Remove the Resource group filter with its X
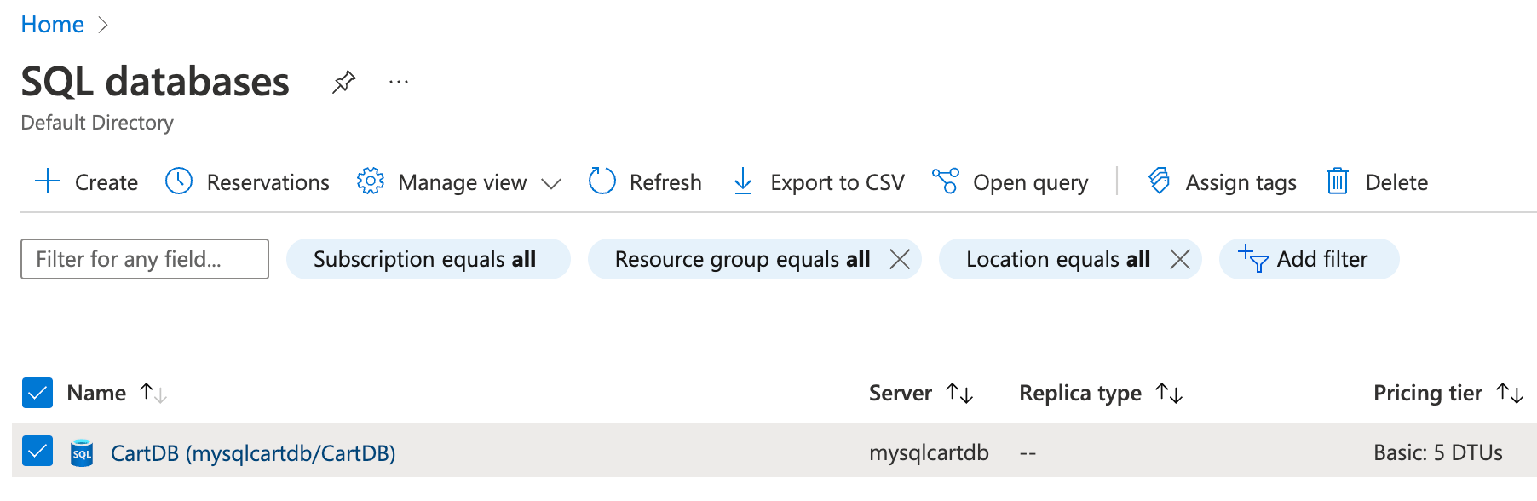Image resolution: width=1537 pixels, height=501 pixels. 901,259
